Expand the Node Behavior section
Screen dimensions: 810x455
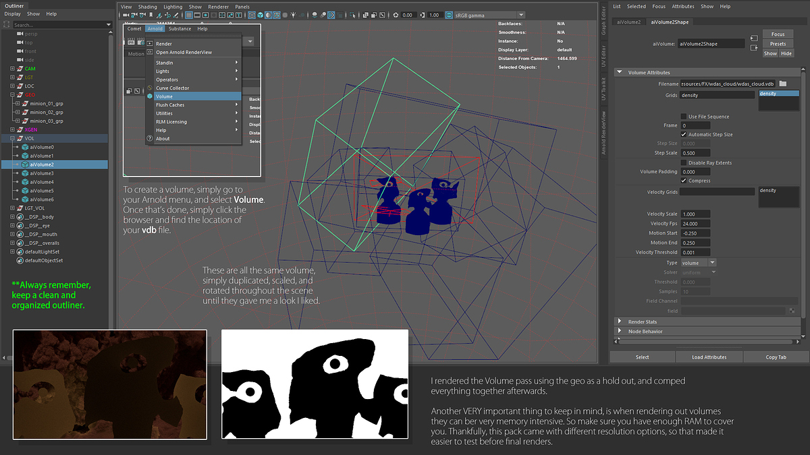coord(620,331)
